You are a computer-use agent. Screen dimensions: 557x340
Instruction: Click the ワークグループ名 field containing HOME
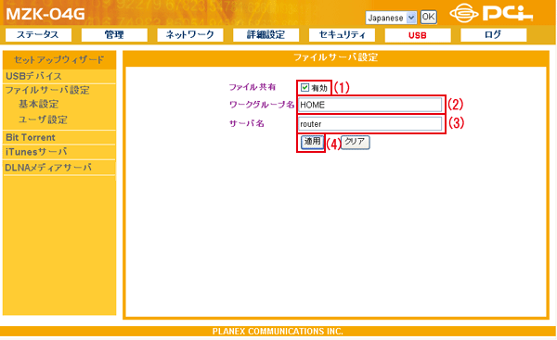[369, 105]
